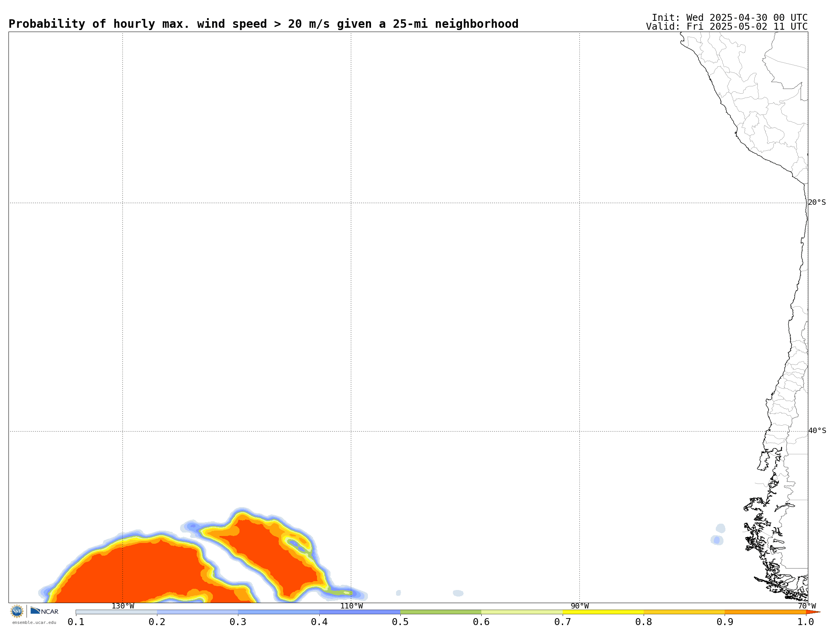The image size is (833, 627).
Task: Click the 40°S latitude label
Action: (817, 431)
